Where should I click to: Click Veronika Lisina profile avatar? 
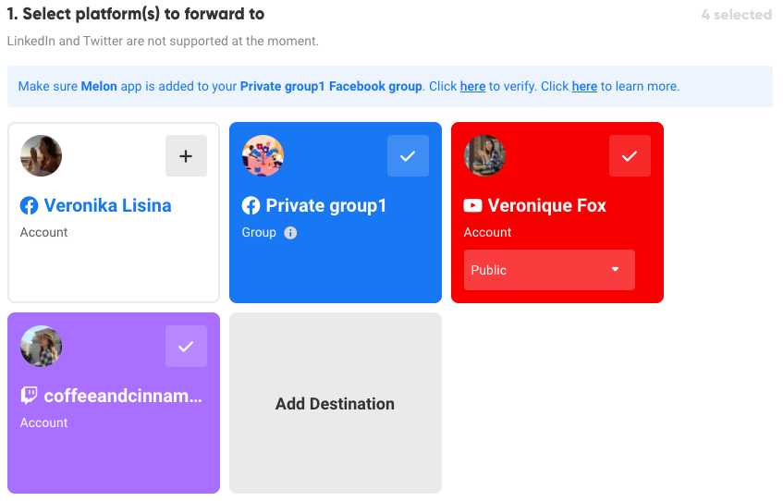41,156
